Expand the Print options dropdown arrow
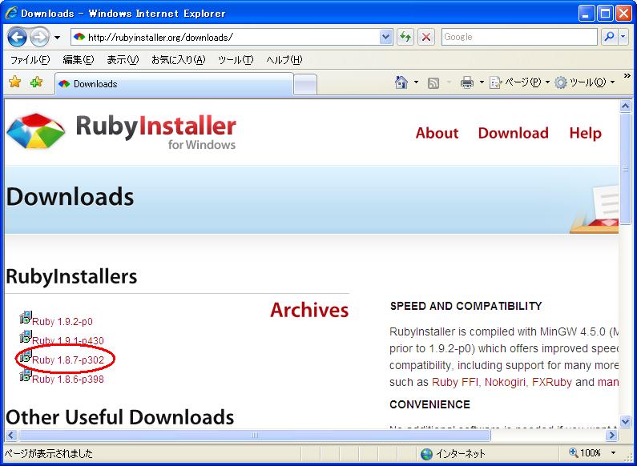This screenshot has height=466, width=637. (x=482, y=82)
